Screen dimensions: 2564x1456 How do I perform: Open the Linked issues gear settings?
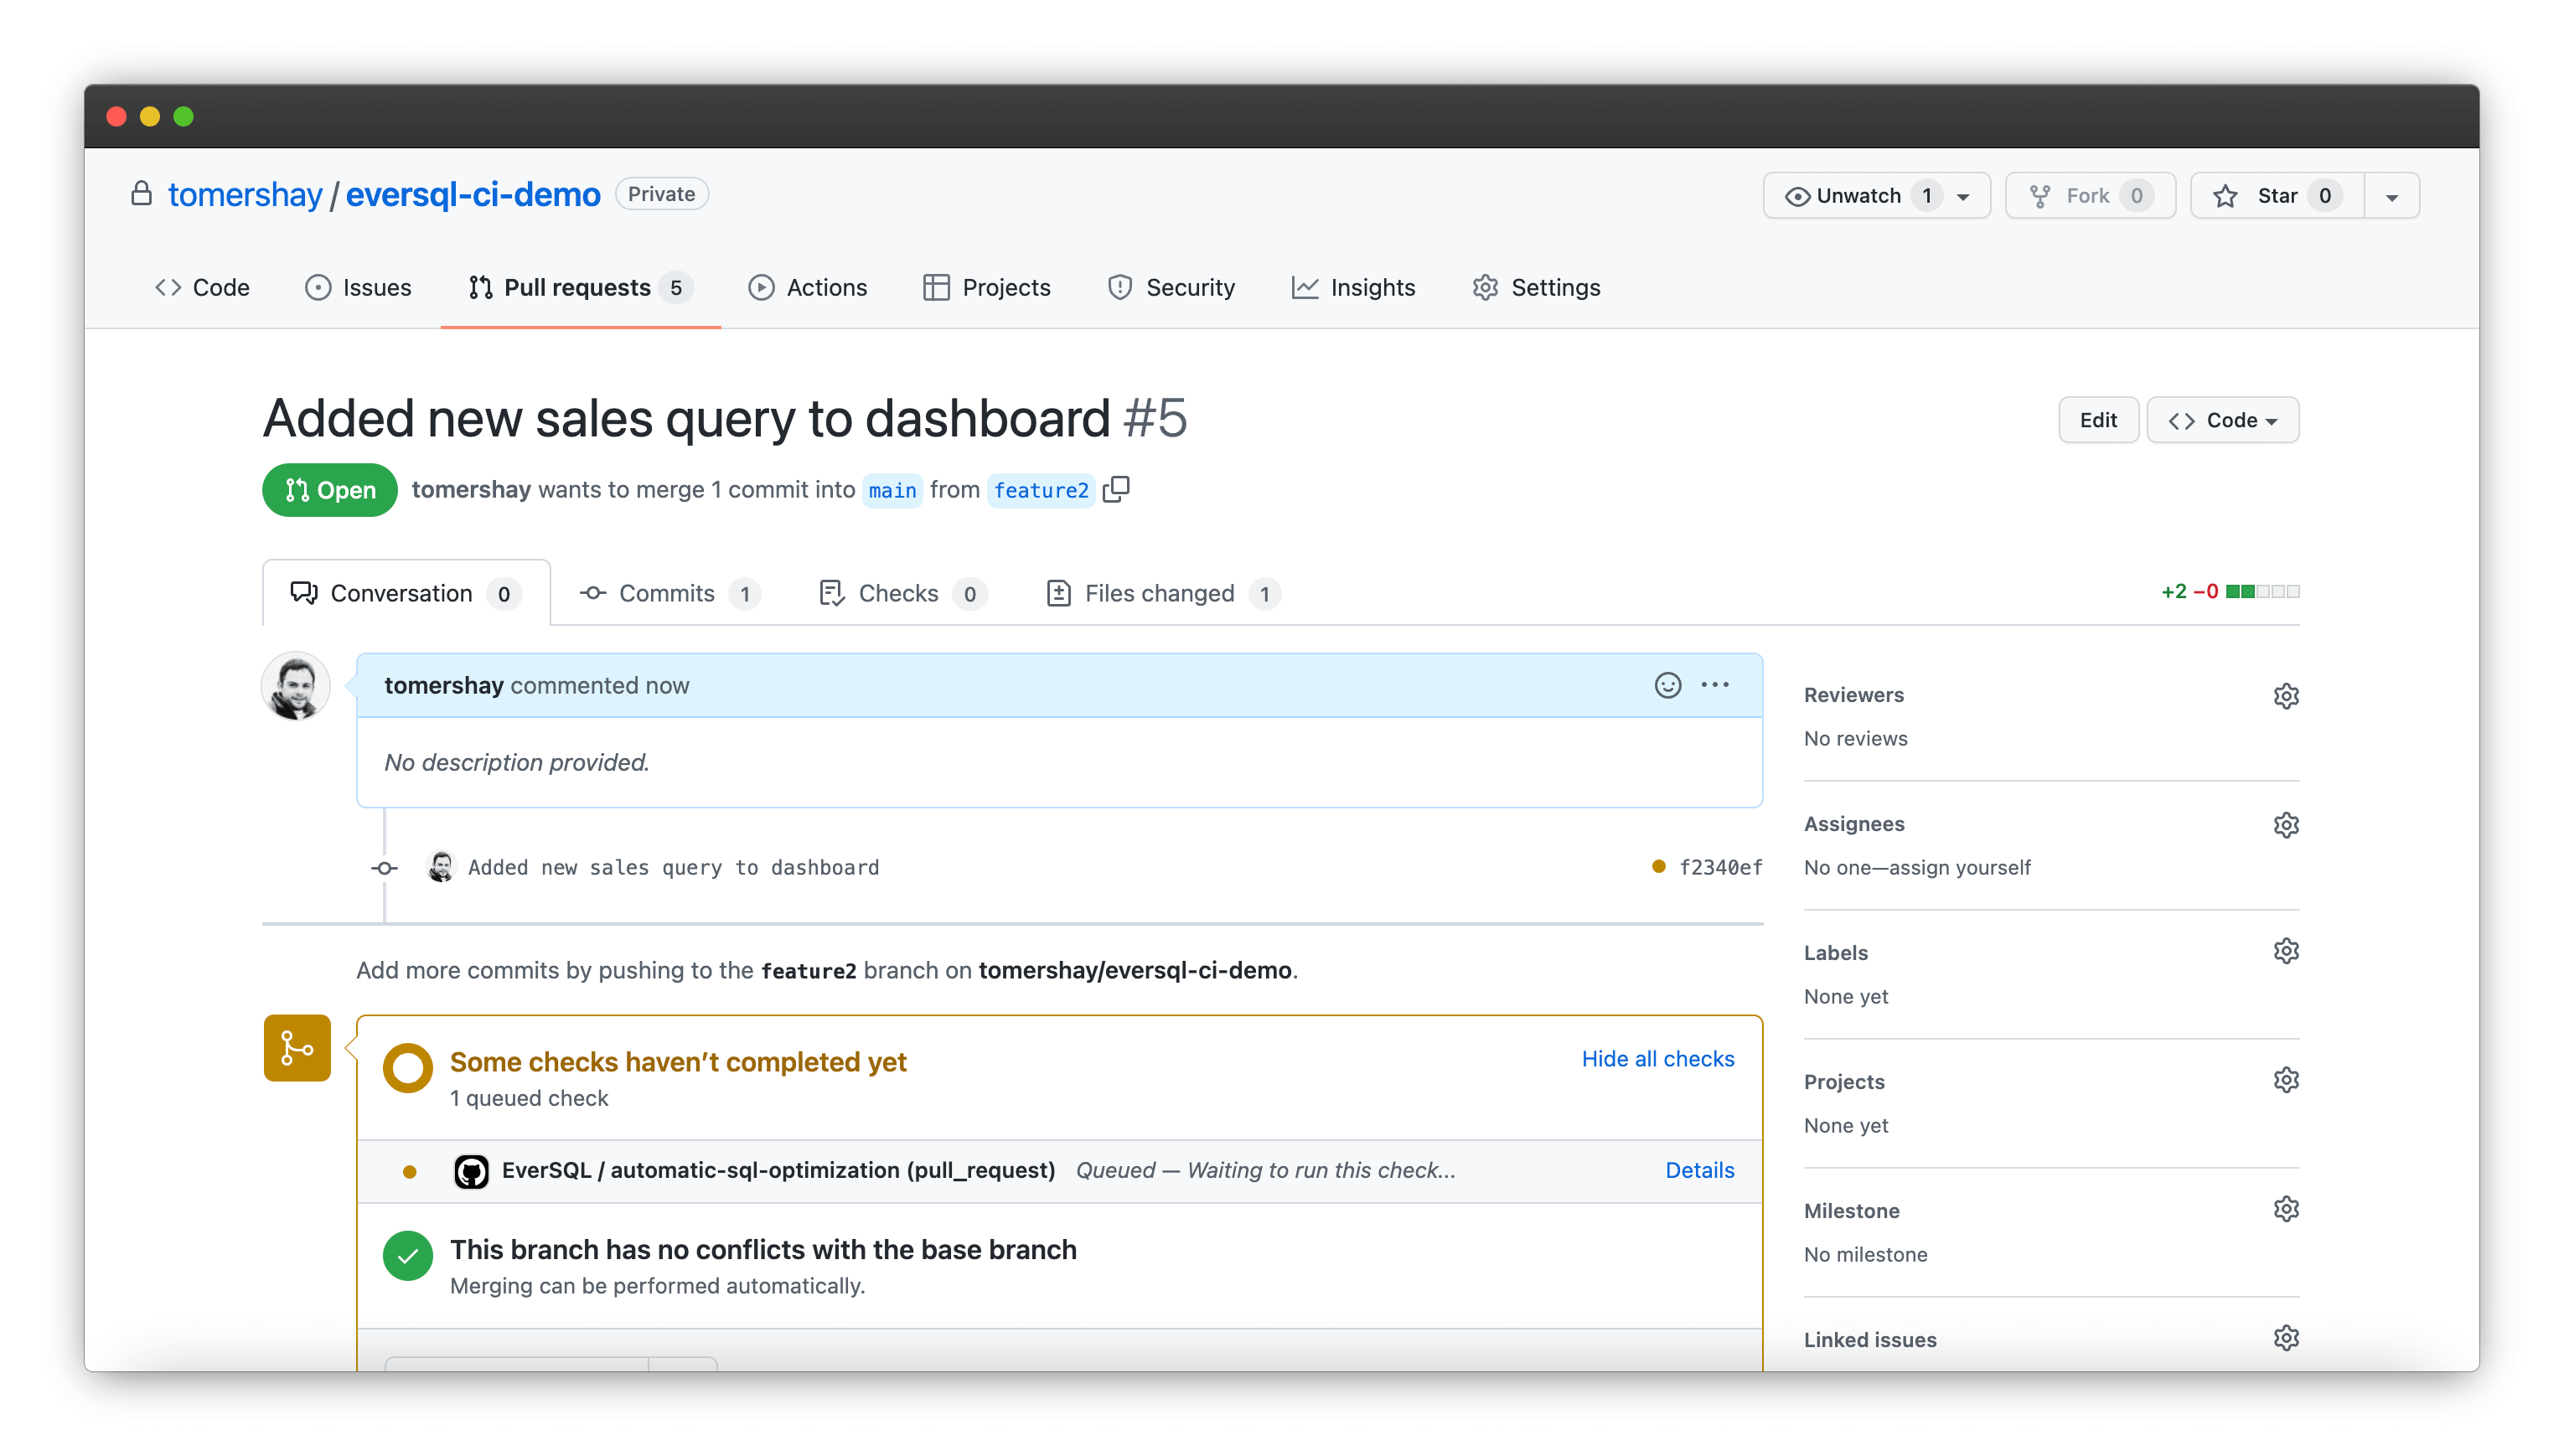tap(2286, 1338)
